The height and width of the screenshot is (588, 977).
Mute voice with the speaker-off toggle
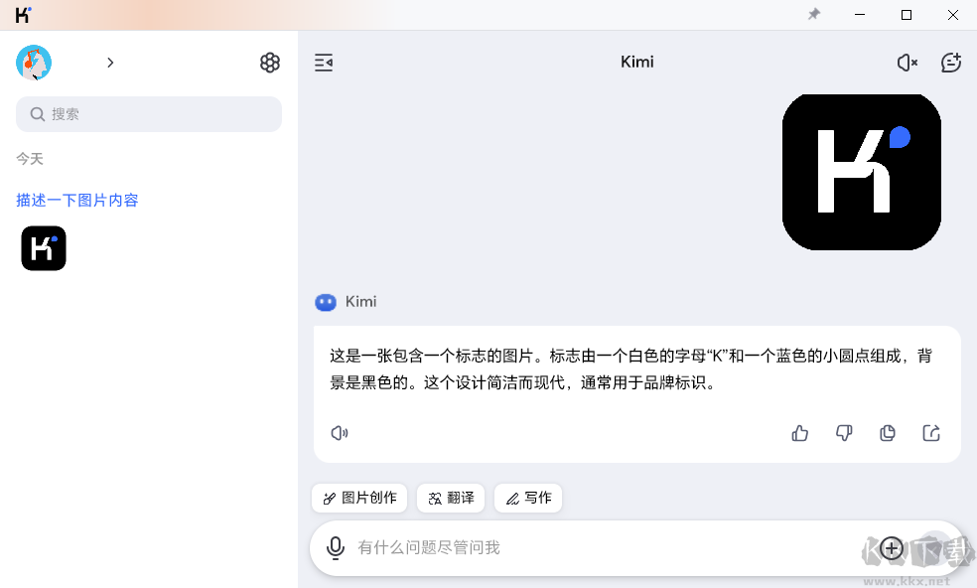click(906, 62)
